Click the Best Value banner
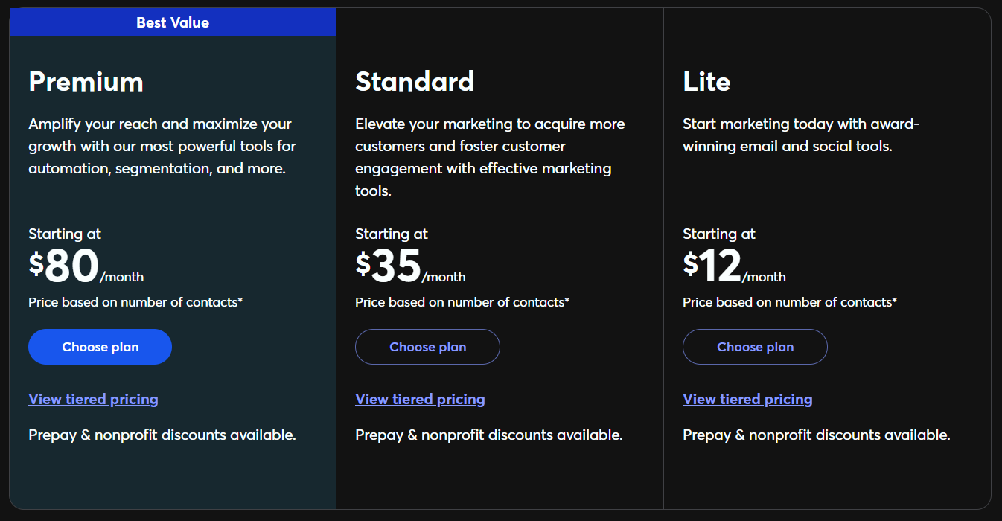The width and height of the screenshot is (1002, 521). pyautogui.click(x=173, y=22)
